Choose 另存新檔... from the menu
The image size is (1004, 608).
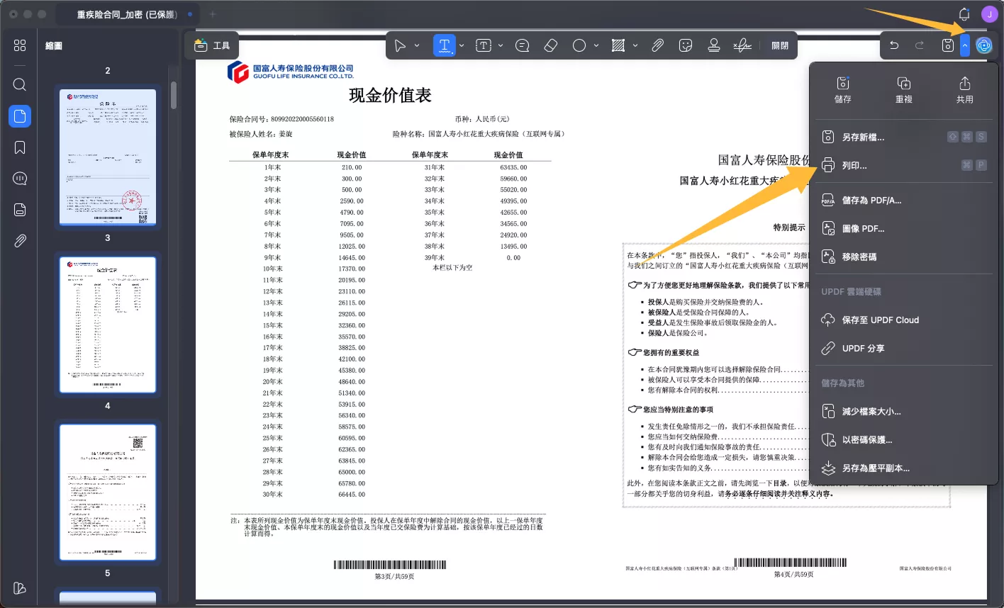(904, 137)
